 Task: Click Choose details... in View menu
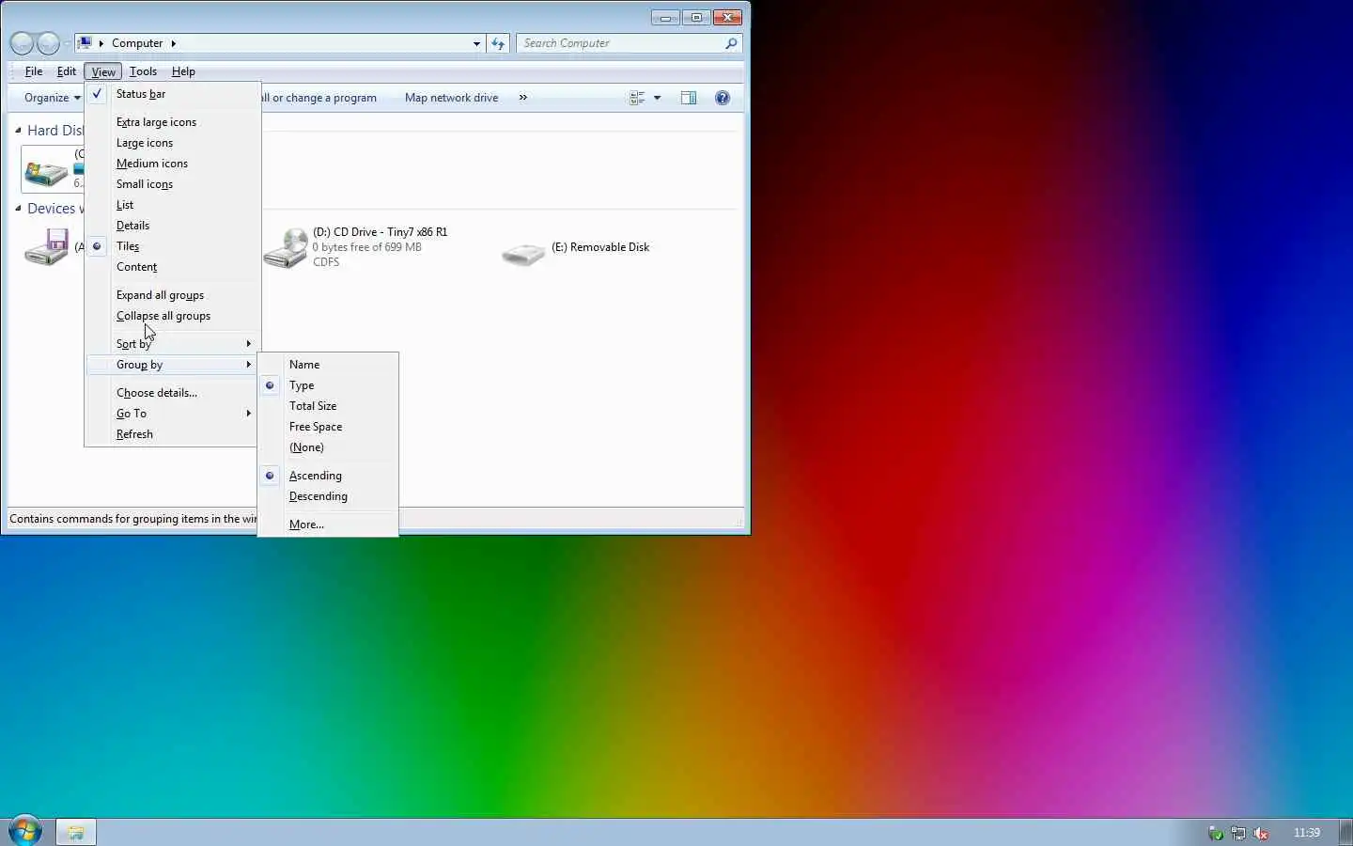click(x=172, y=393)
